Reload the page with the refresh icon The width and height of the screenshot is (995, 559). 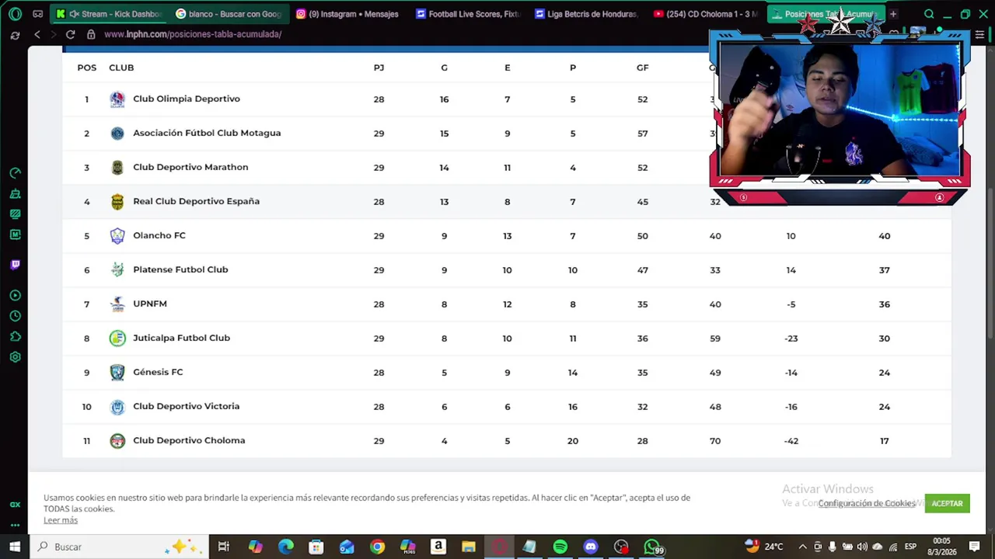tap(70, 34)
